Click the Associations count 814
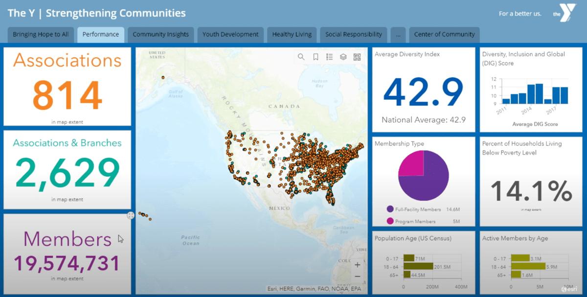 tap(68, 95)
